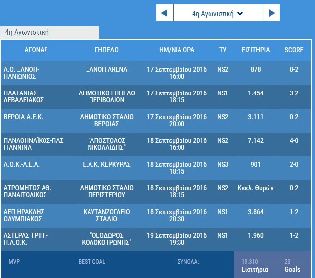
Task: Click the ΑΓΩΝΑΣ column header
Action: (x=36, y=50)
